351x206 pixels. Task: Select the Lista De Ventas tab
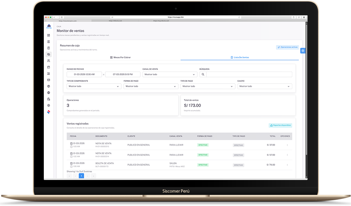(x=240, y=57)
